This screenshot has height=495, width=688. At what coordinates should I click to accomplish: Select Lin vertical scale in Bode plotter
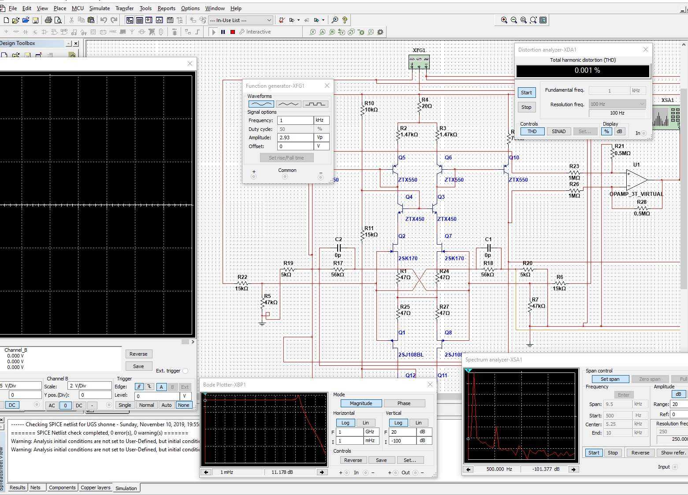click(418, 423)
